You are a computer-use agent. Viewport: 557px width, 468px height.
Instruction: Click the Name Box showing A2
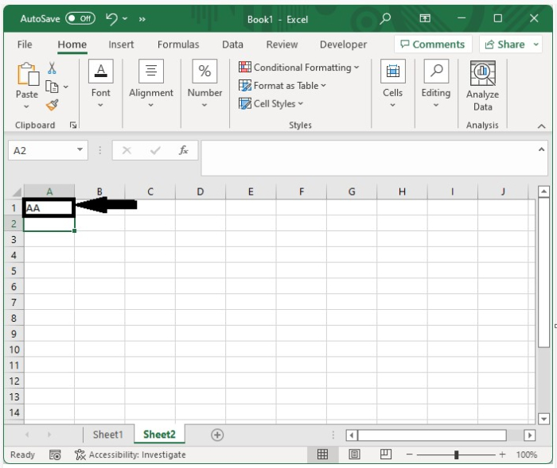click(x=41, y=150)
